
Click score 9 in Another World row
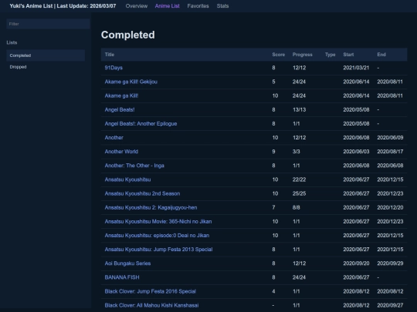[x=273, y=152]
